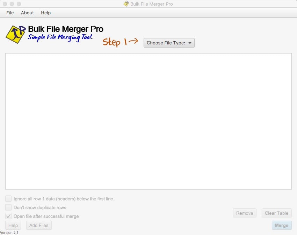Click the Simple File Merging Tool tagline

60,37
